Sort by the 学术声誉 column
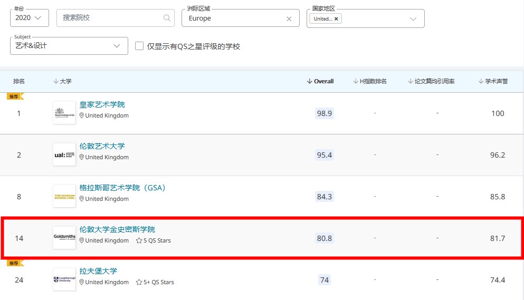The height and width of the screenshot is (300, 524). (493, 81)
